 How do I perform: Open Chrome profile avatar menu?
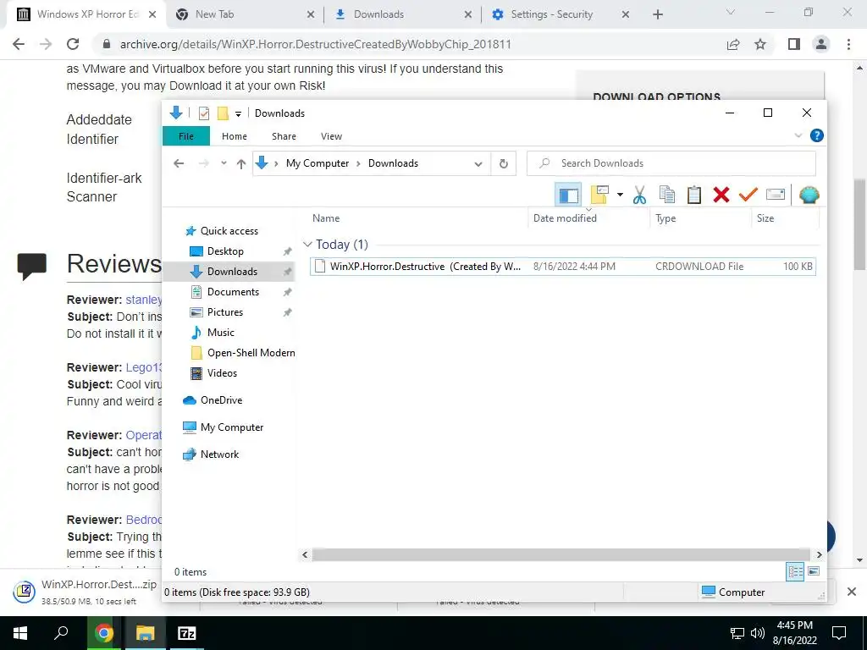pos(821,44)
